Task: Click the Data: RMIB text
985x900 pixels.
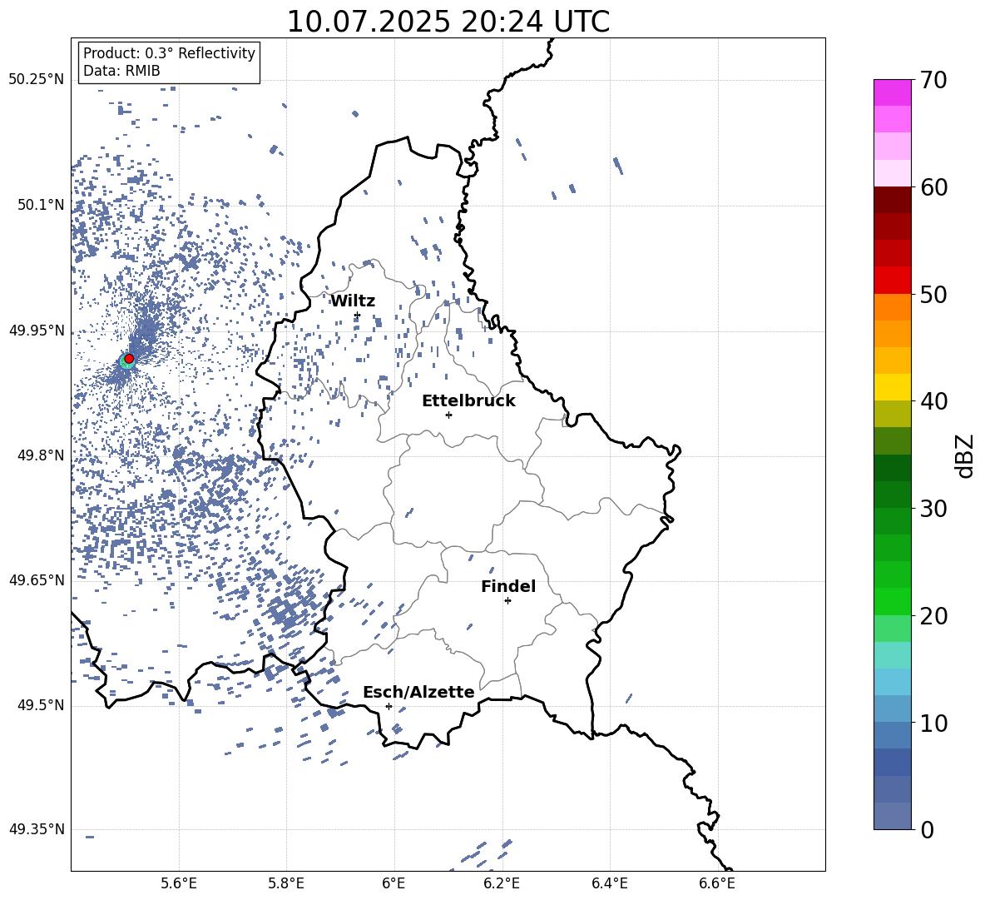Action: click(x=121, y=71)
